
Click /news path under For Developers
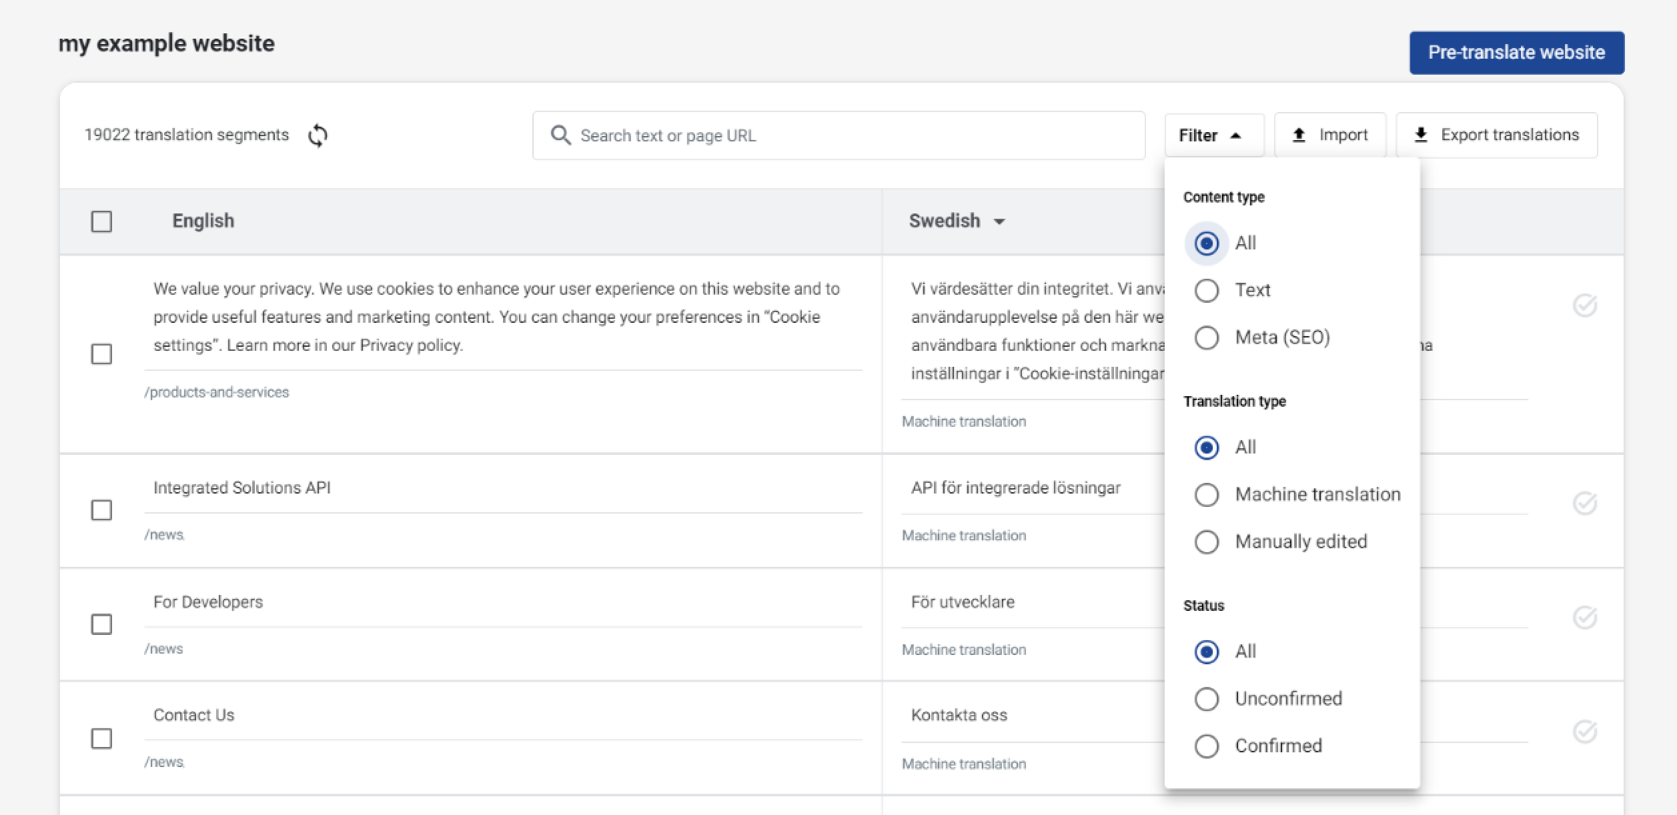tap(163, 649)
